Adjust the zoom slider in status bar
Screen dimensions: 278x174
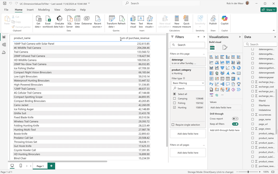[248, 172]
